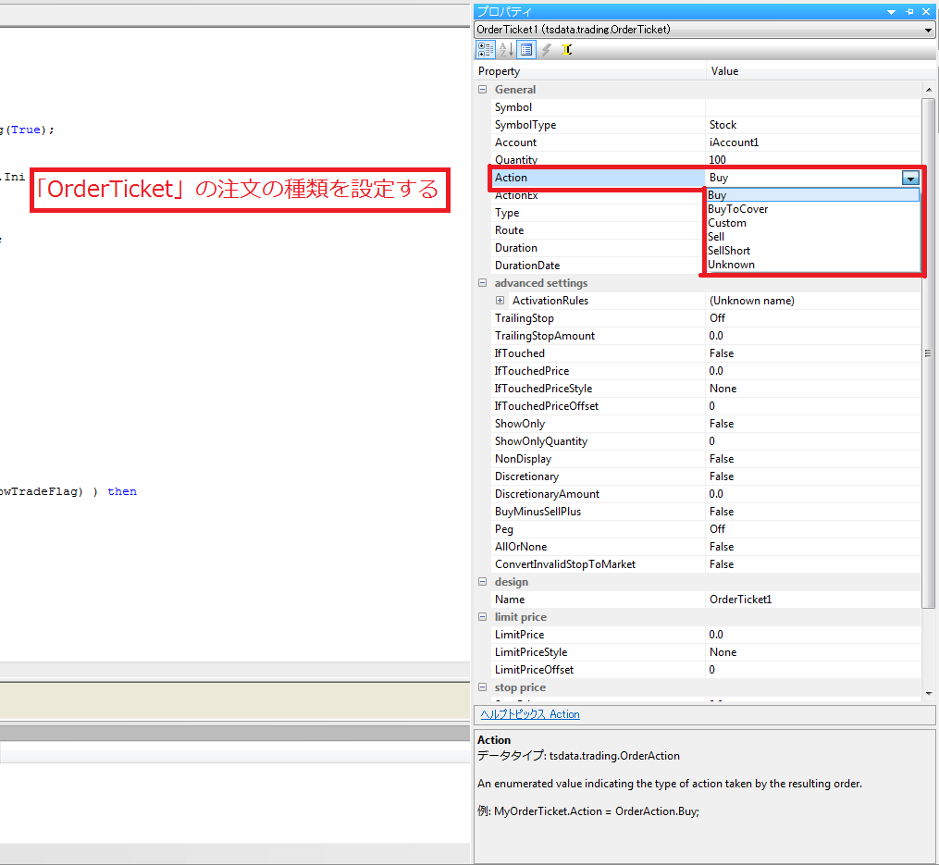Select the DiscretionaryAmount property

(598, 493)
